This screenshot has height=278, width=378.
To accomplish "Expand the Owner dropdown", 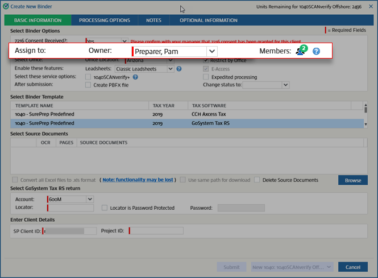I will [211, 51].
